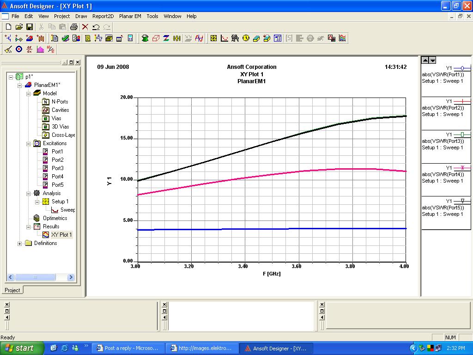Screen dimensions: 473x355
Task: Click the Windows Start button
Action: tap(22, 348)
